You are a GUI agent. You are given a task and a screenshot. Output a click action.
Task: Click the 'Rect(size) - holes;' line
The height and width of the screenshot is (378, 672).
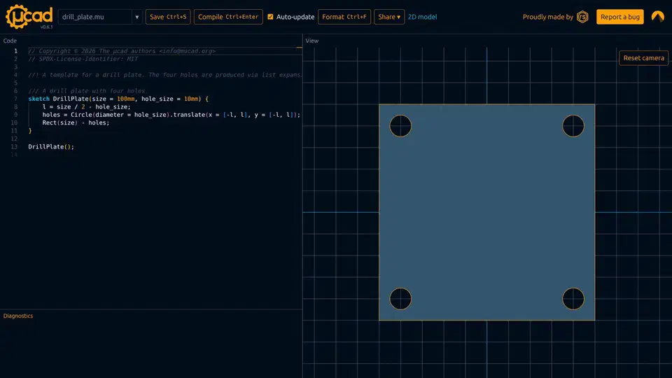pos(76,122)
